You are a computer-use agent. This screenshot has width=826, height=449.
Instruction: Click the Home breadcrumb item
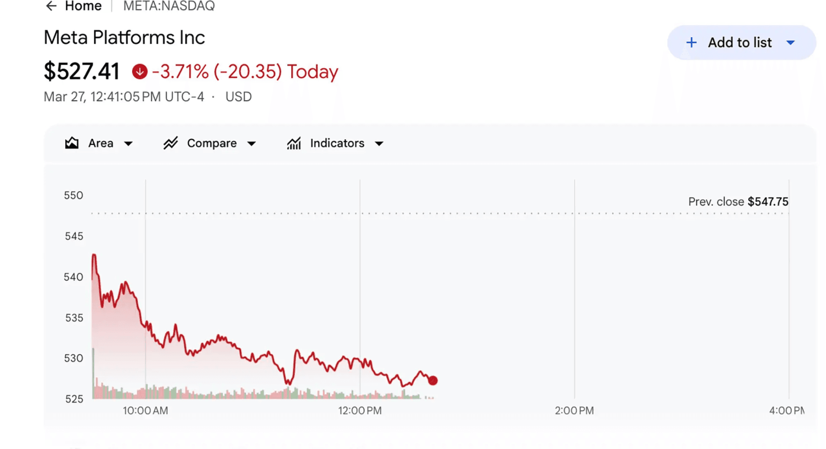pyautogui.click(x=83, y=6)
